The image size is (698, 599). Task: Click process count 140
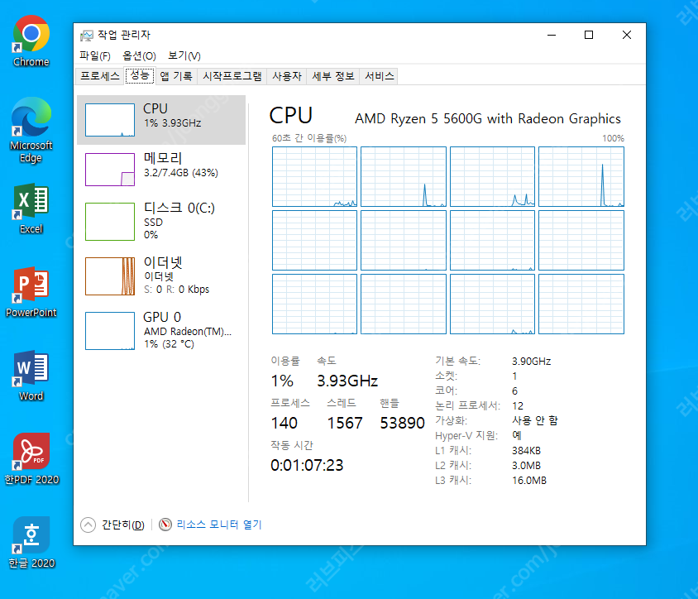(x=284, y=423)
